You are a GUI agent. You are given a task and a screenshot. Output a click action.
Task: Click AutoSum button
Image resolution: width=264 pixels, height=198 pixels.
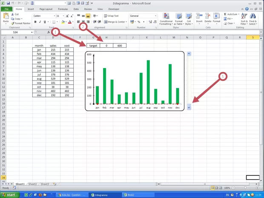pos(232,14)
